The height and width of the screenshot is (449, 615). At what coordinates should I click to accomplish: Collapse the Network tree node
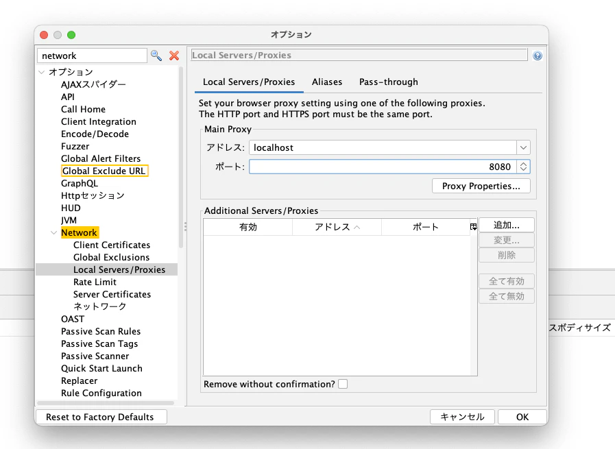54,233
